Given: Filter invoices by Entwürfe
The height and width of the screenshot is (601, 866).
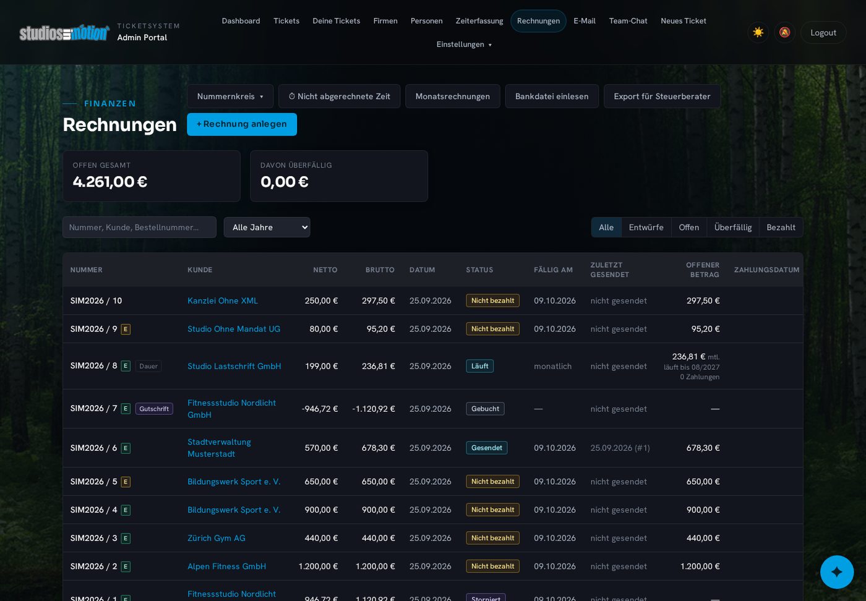Looking at the screenshot, I should [x=646, y=228].
